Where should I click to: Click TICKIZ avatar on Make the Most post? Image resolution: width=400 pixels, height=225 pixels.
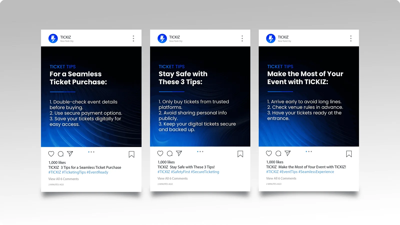pos(271,38)
